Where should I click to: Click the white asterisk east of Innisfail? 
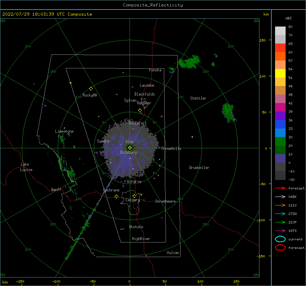click(161, 117)
